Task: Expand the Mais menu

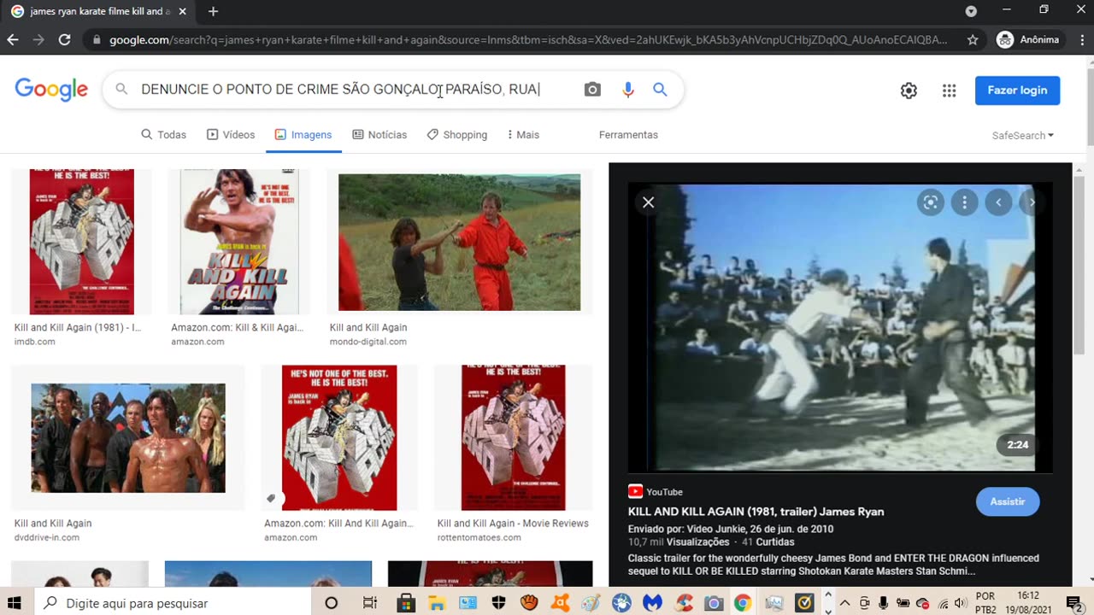Action: 523,135
